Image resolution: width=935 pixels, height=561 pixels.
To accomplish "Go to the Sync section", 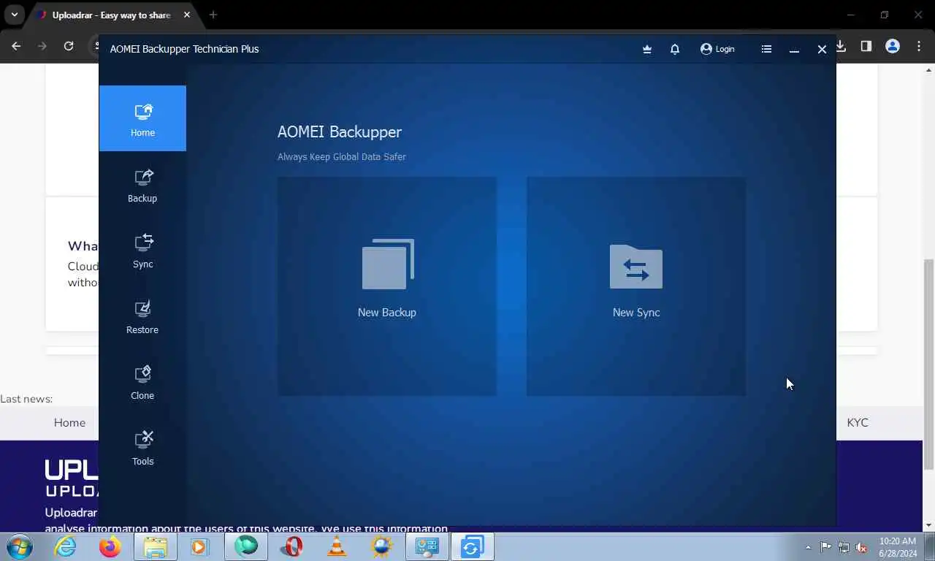I will [142, 251].
